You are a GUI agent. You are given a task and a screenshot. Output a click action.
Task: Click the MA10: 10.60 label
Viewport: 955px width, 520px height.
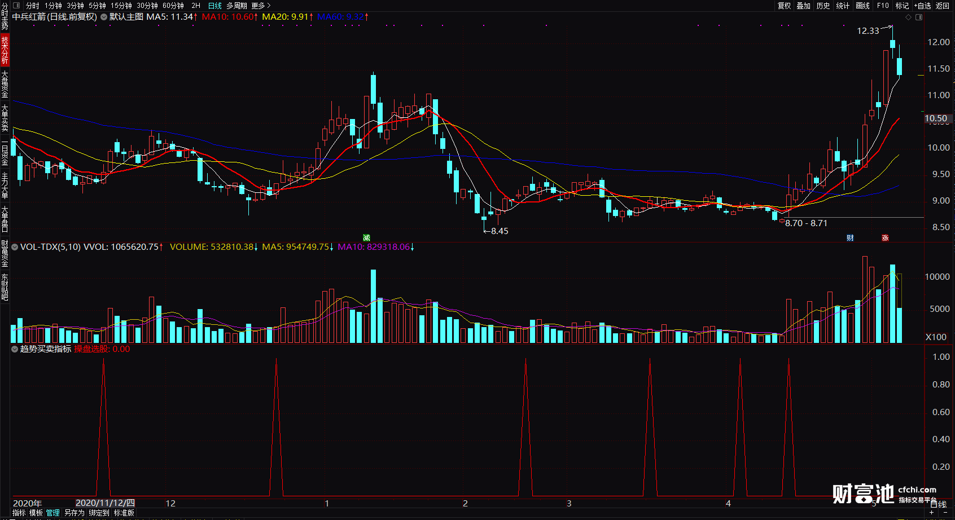[230, 17]
